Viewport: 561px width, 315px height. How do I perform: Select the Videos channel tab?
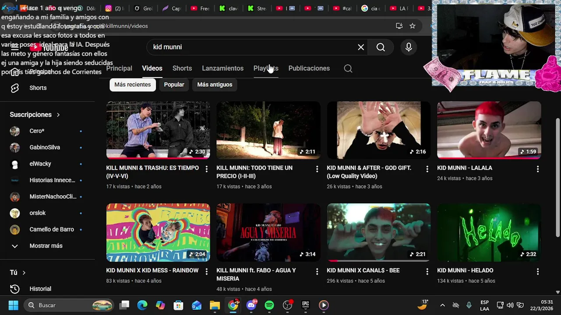click(152, 68)
